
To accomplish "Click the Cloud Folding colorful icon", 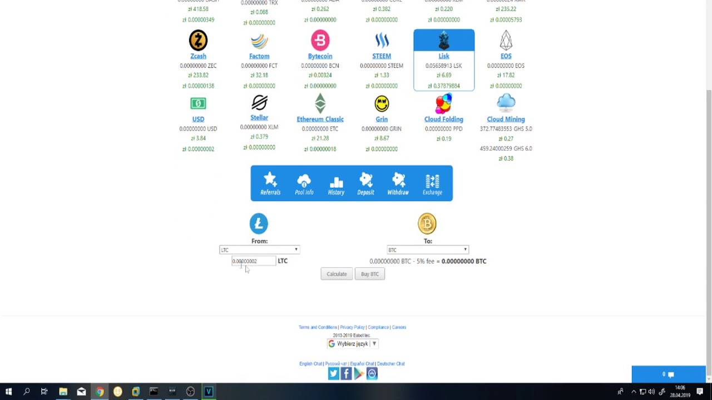I will click(x=443, y=103).
